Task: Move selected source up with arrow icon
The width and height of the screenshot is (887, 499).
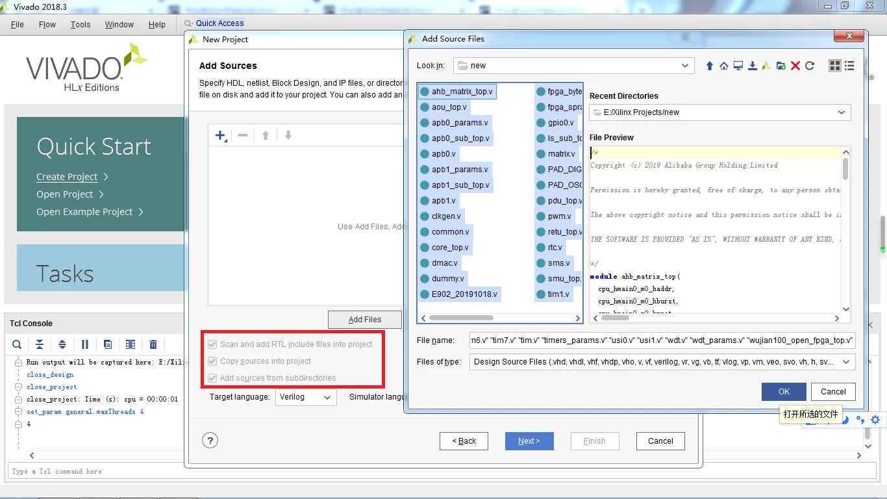Action: tap(266, 135)
